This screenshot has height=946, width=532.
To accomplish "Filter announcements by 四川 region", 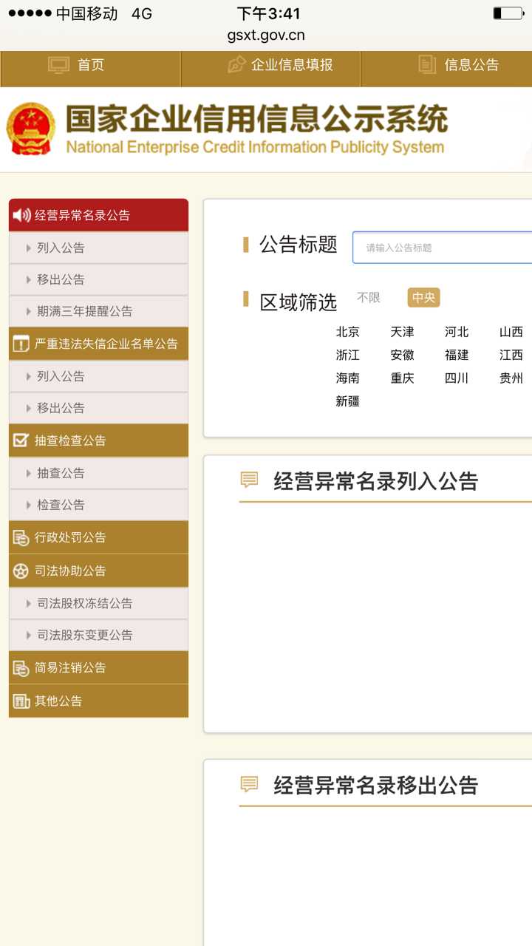I will 456,378.
